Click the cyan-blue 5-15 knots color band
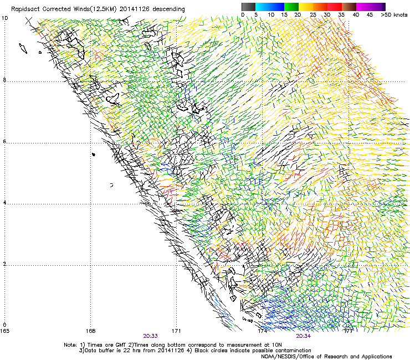 (x=270, y=7)
